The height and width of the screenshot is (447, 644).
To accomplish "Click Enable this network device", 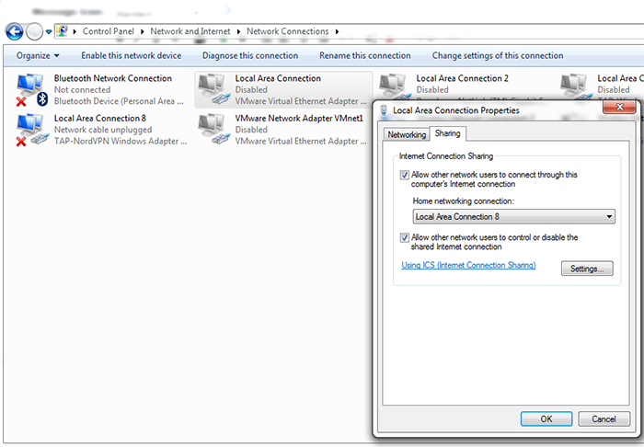I will (131, 55).
